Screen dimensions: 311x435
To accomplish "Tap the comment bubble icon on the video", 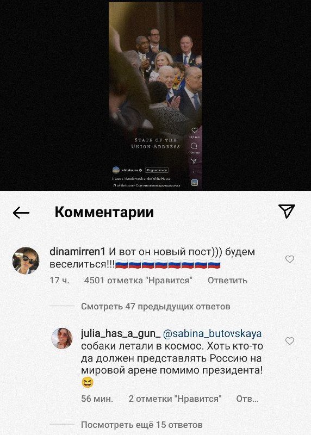I will [194, 146].
